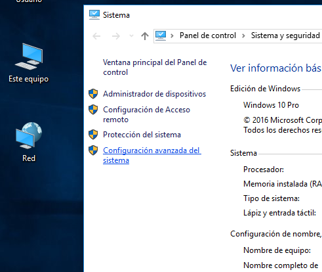Image resolution: width=322 pixels, height=272 pixels.
Task: Go forward with the right arrow button
Action: [x=116, y=36]
